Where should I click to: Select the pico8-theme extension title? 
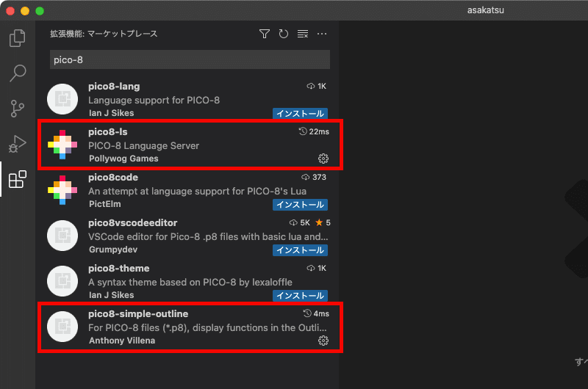(x=118, y=269)
